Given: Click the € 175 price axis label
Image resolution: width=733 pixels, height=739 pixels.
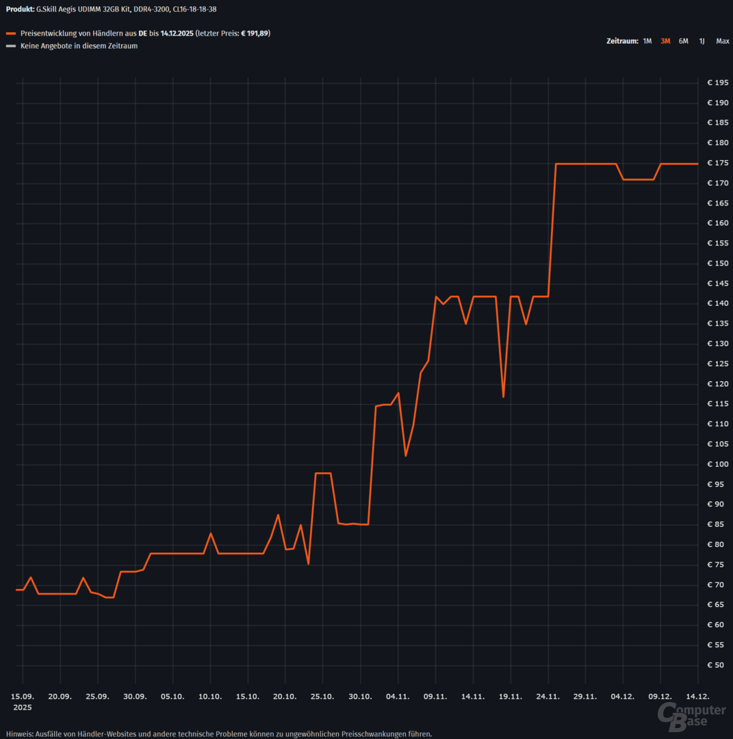Looking at the screenshot, I should pyautogui.click(x=717, y=163).
